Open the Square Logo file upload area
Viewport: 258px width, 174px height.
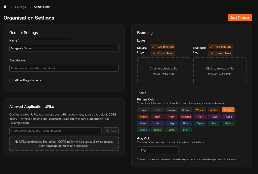pos(163,71)
